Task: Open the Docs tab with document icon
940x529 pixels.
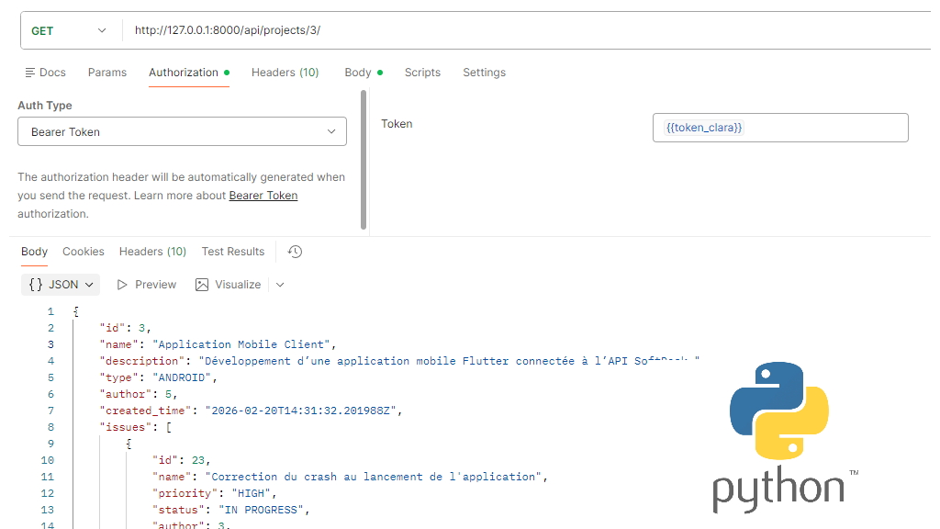Action: click(x=45, y=73)
